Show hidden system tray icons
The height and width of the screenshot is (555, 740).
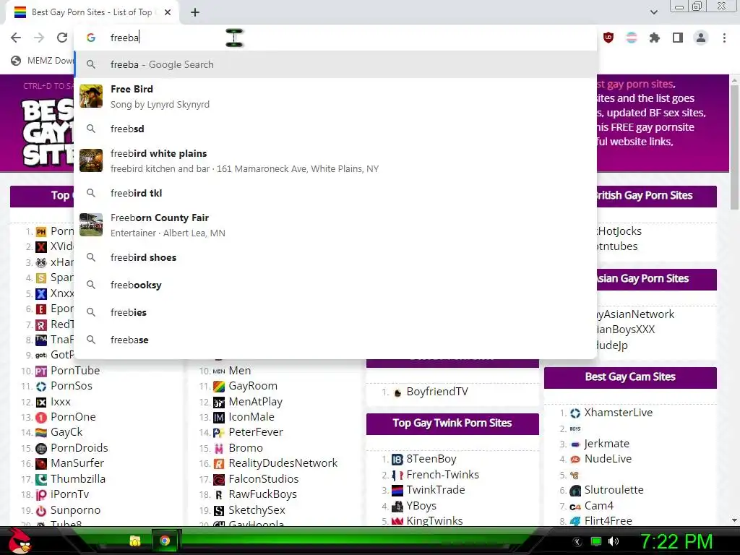click(577, 542)
